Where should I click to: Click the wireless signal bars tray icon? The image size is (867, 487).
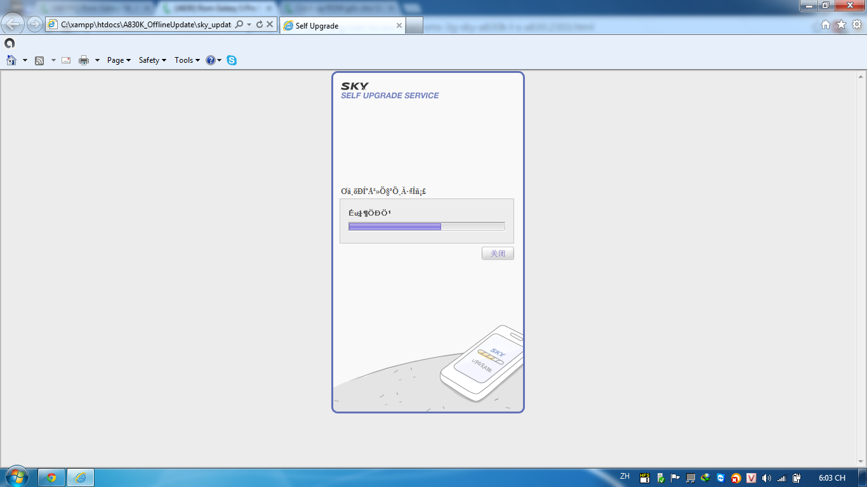[x=782, y=478]
